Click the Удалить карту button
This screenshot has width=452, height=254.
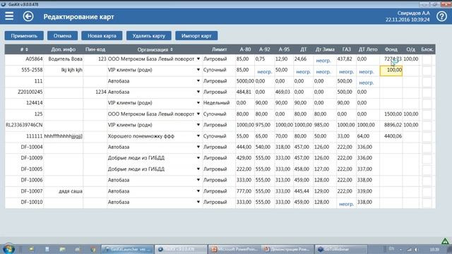point(149,36)
